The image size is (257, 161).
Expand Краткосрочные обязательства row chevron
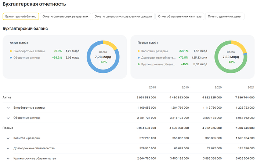pyautogui.click(x=8, y=158)
